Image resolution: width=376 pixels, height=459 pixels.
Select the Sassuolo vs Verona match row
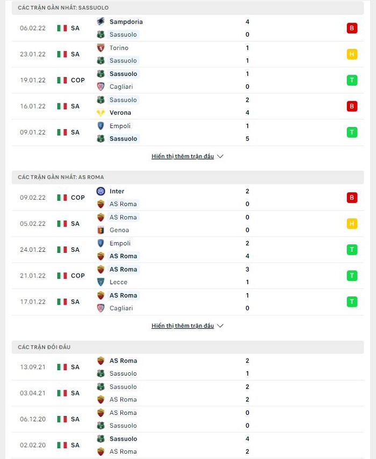187,106
